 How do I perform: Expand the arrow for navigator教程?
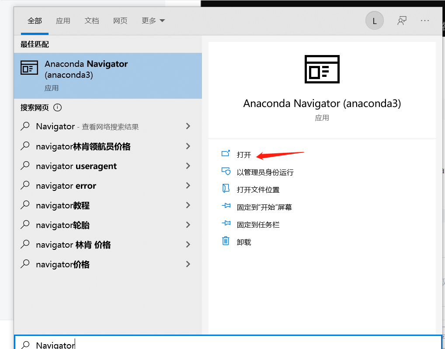(x=188, y=205)
